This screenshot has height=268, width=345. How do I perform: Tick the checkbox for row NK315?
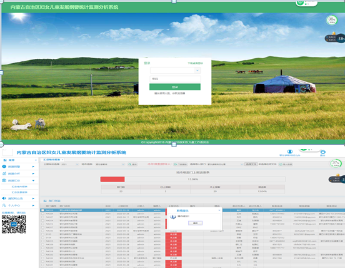click(x=42, y=241)
